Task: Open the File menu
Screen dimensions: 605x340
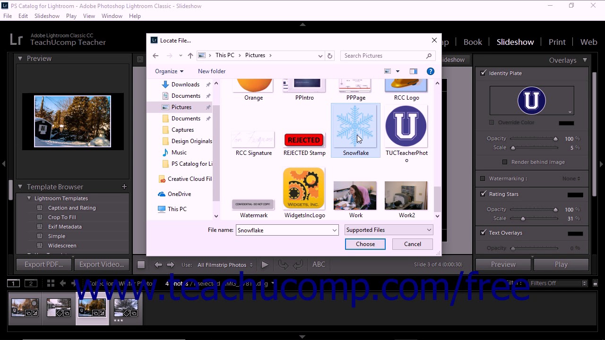Action: click(x=8, y=16)
